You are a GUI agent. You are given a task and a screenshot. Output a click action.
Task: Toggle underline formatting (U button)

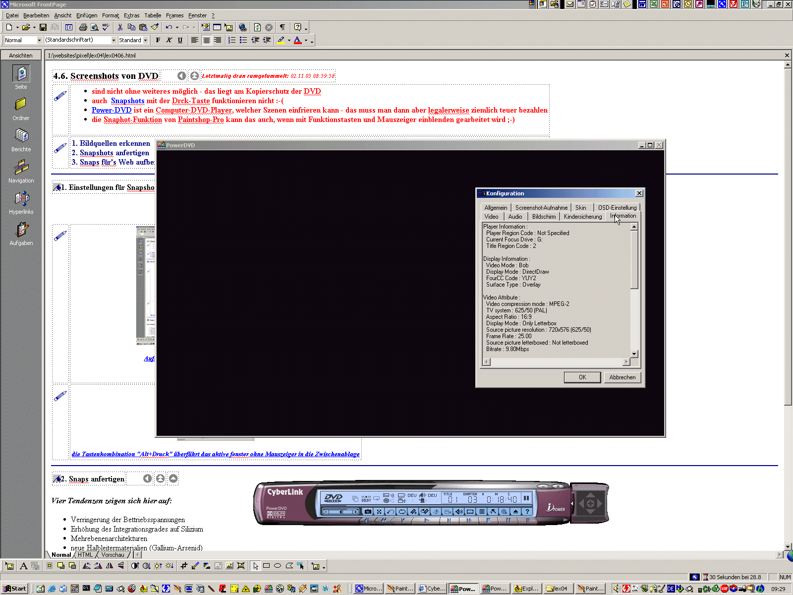coord(180,40)
